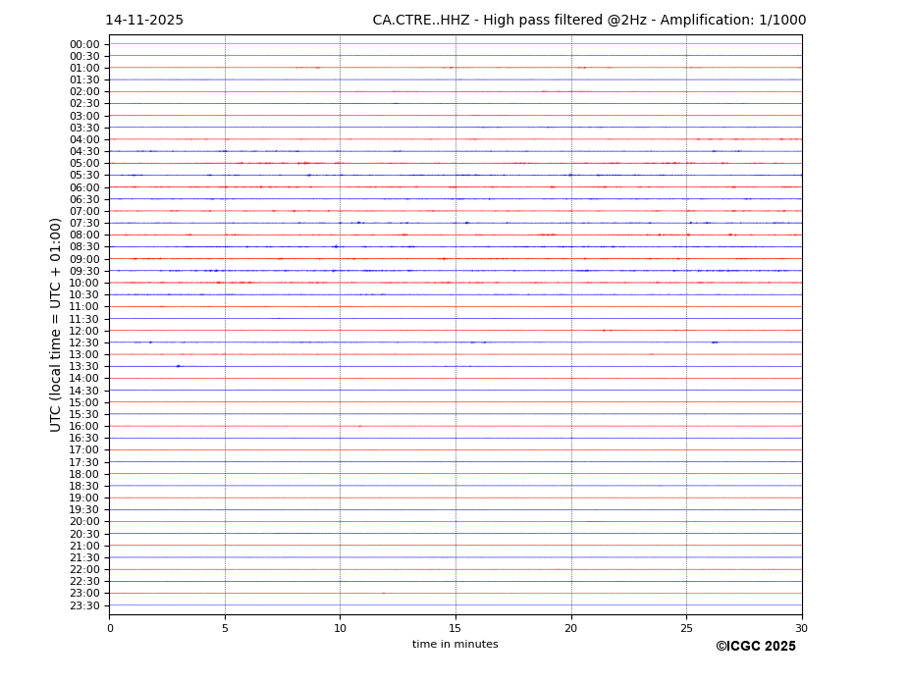Image resolution: width=910 pixels, height=683 pixels.
Task: Click the blue event on 12:30 trace near minute 26
Action: 714,342
